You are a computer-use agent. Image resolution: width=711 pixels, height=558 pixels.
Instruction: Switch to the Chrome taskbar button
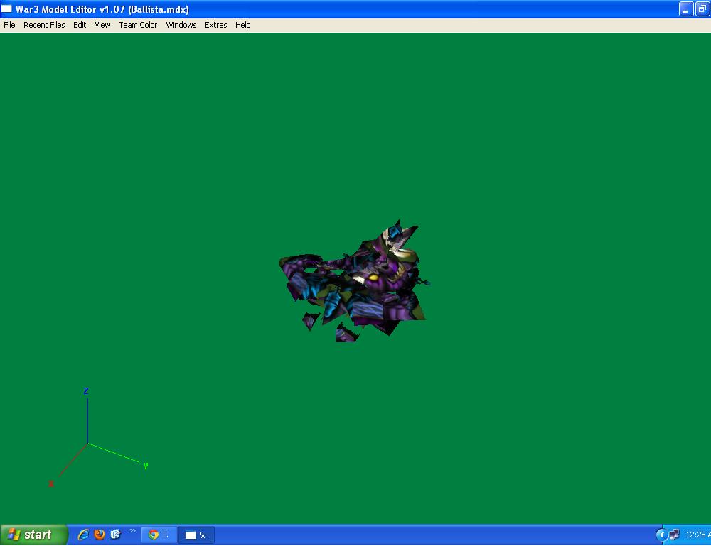pyautogui.click(x=159, y=535)
